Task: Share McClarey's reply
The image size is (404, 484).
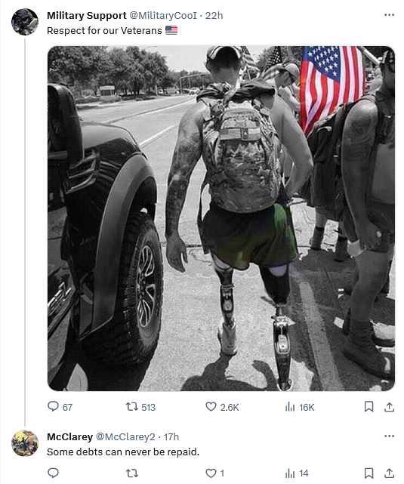Action: pyautogui.click(x=389, y=473)
